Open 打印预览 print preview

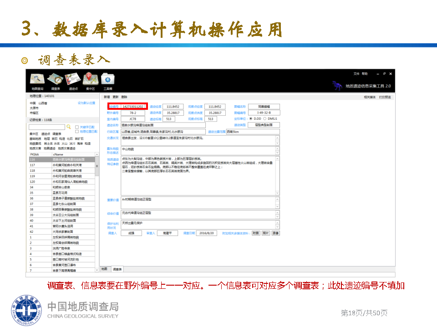(x=385, y=97)
